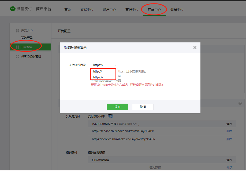Viewport: 246px width, 171px height.
Task: Click the WeChat Pay green logo icon
Action: (12, 8)
